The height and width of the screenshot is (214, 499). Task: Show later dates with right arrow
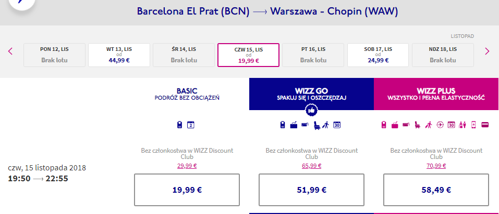point(487,51)
